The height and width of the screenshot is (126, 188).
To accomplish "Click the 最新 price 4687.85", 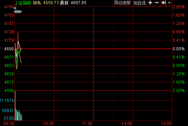I will [79, 3].
